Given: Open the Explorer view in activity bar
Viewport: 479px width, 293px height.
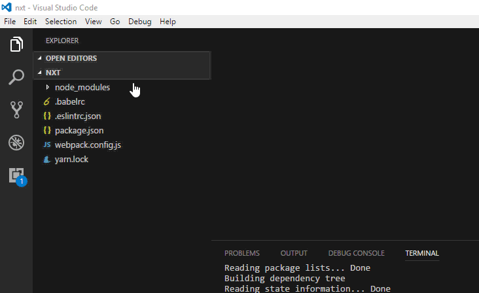Looking at the screenshot, I should click(x=16, y=45).
